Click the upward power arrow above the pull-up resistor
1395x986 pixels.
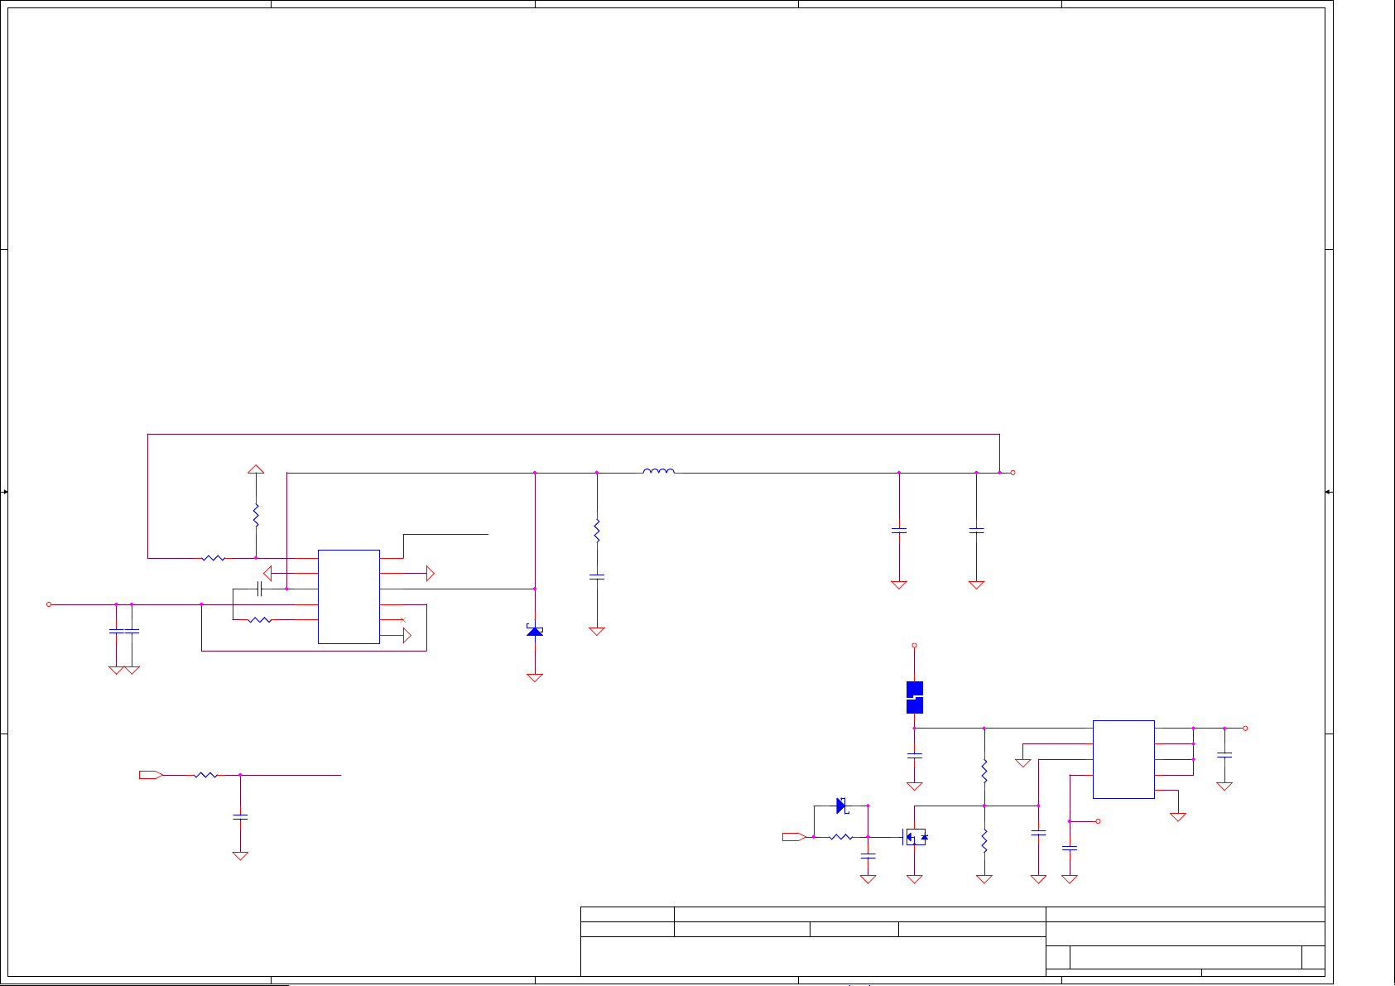click(x=256, y=469)
